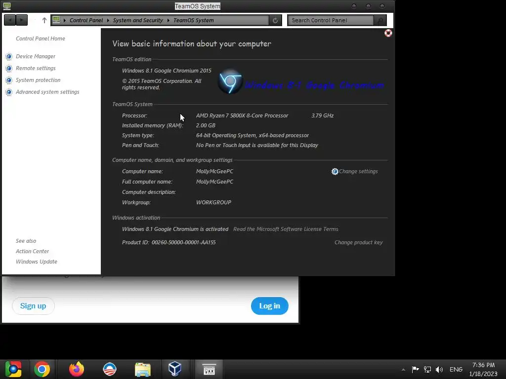Image resolution: width=506 pixels, height=379 pixels.
Task: Open the clock showing 7:36 PM
Action: [x=483, y=369]
